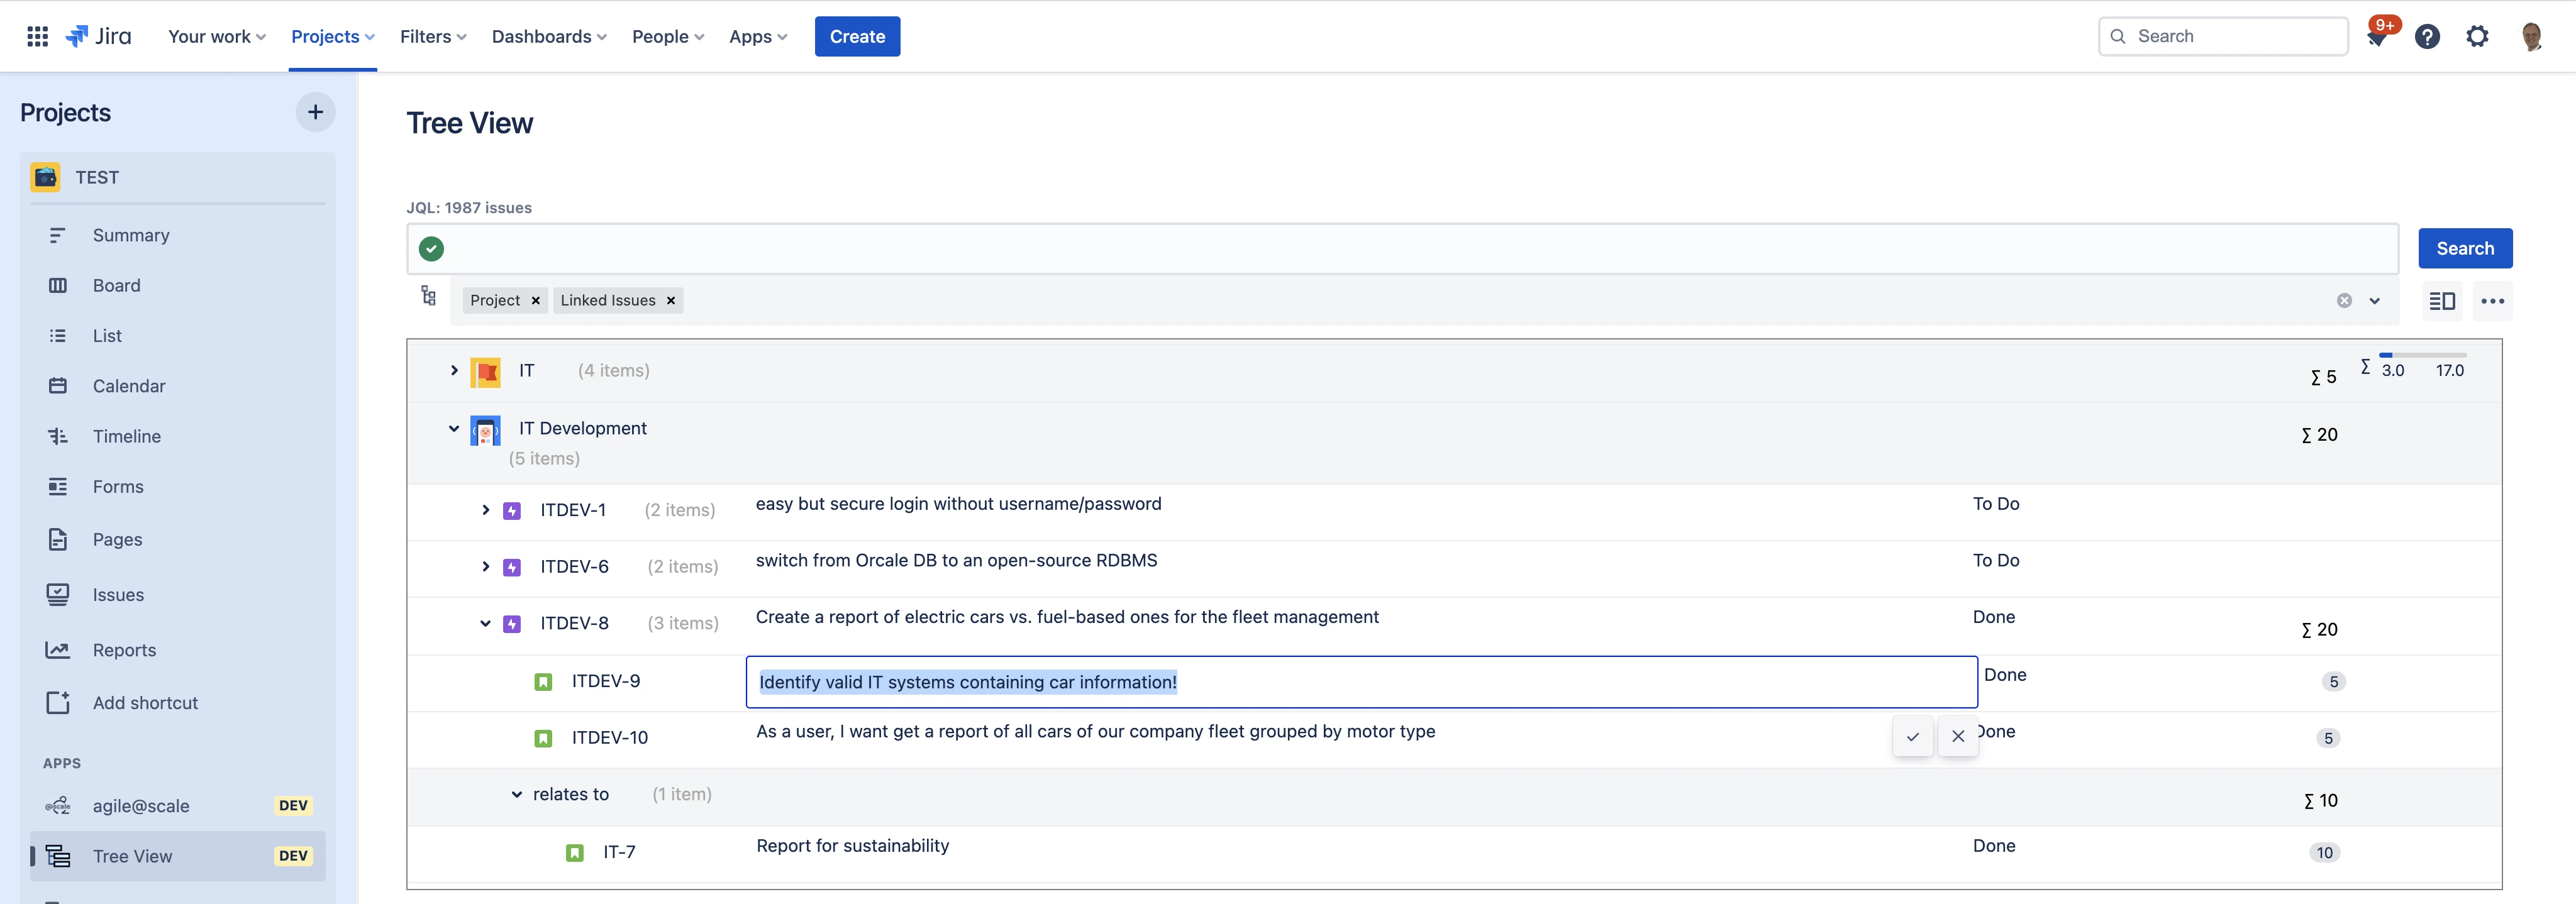The width and height of the screenshot is (2576, 904).
Task: Confirm the edit with the checkmark button
Action: click(x=1913, y=737)
